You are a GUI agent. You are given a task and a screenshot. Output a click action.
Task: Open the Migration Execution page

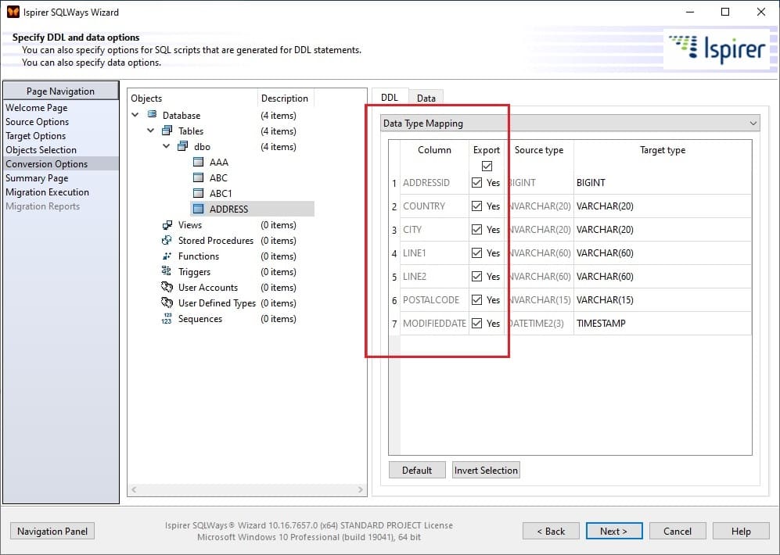tap(49, 192)
